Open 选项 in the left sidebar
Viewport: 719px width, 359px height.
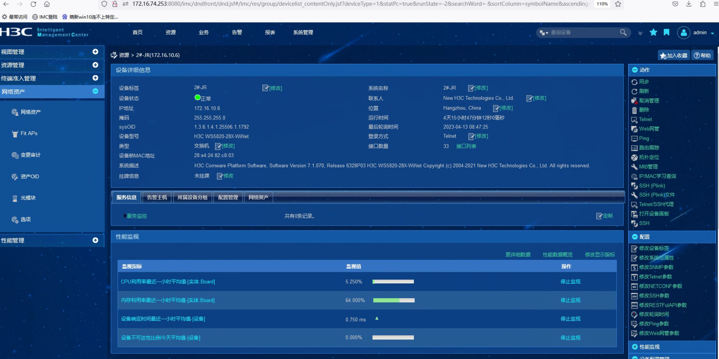click(x=26, y=220)
